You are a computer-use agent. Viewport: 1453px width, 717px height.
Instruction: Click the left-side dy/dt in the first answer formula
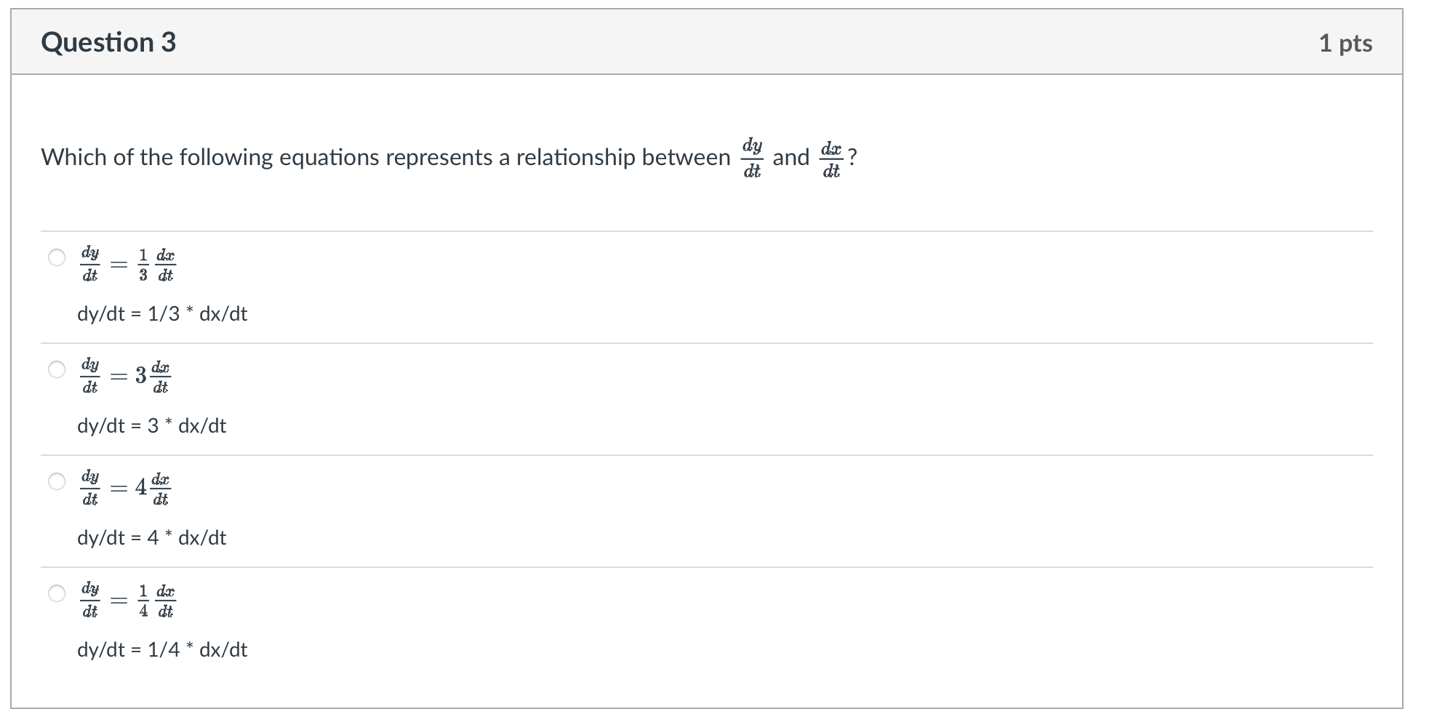(90, 264)
